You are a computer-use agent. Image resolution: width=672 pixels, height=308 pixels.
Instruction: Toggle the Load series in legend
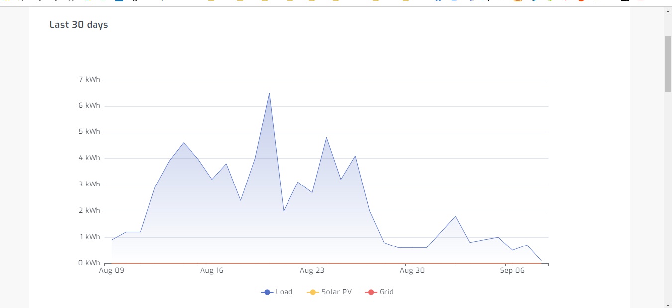pyautogui.click(x=277, y=292)
